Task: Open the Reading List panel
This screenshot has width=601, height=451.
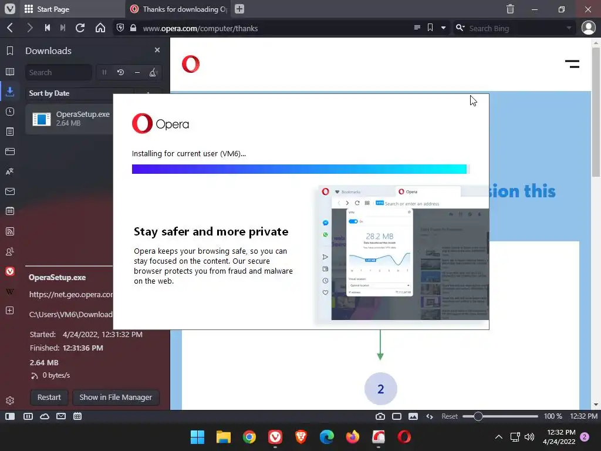Action: pos(10,72)
